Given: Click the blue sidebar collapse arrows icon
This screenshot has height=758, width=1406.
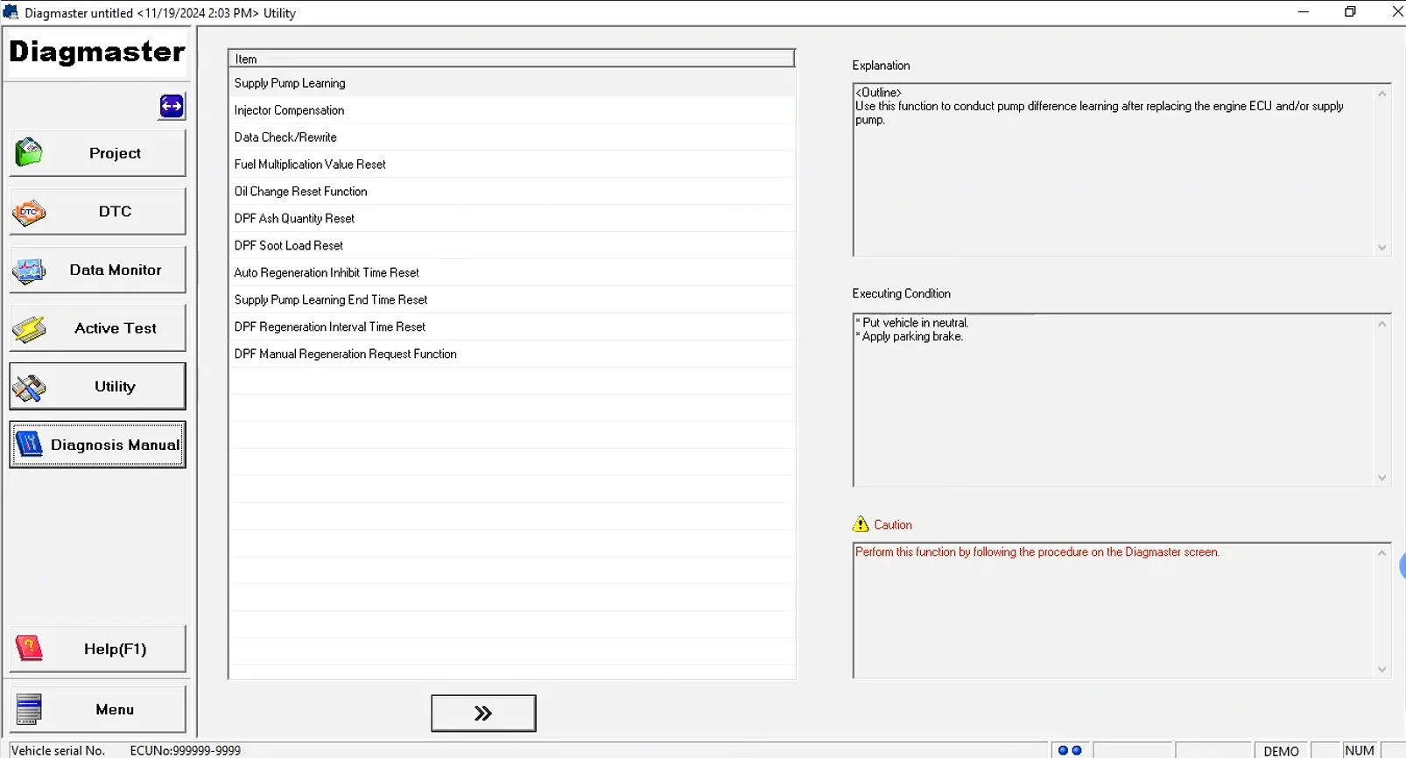Looking at the screenshot, I should [x=172, y=106].
